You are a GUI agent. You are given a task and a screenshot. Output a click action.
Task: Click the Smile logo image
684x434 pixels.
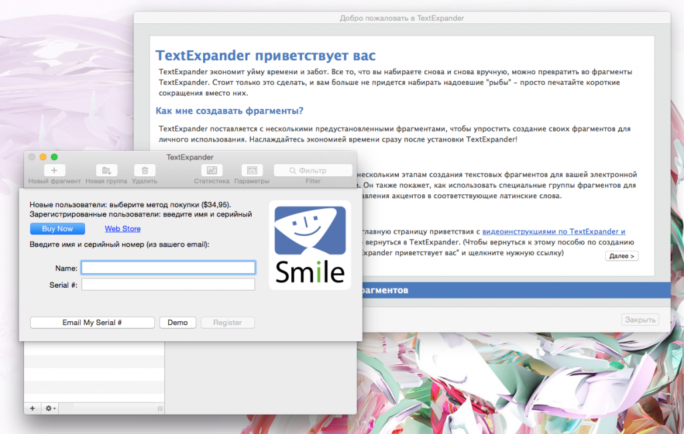(310, 244)
